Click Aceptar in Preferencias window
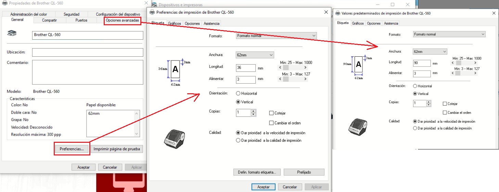This screenshot has height=192, width=499. click(x=263, y=187)
